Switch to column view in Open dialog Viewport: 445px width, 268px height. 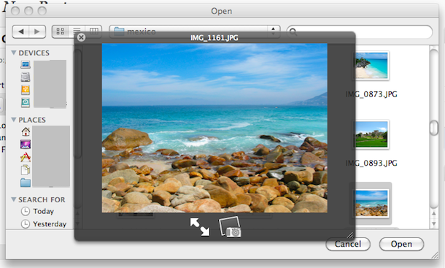pos(93,30)
